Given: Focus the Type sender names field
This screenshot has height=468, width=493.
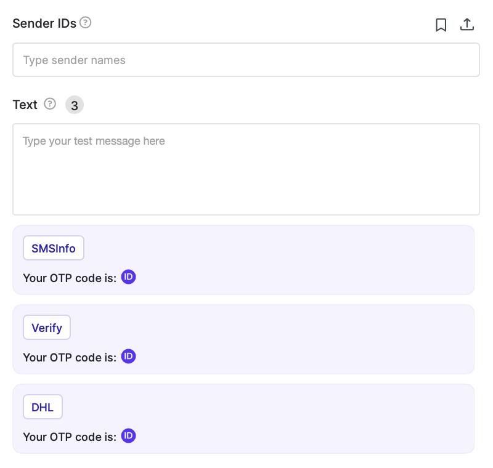Looking at the screenshot, I should click(x=246, y=60).
